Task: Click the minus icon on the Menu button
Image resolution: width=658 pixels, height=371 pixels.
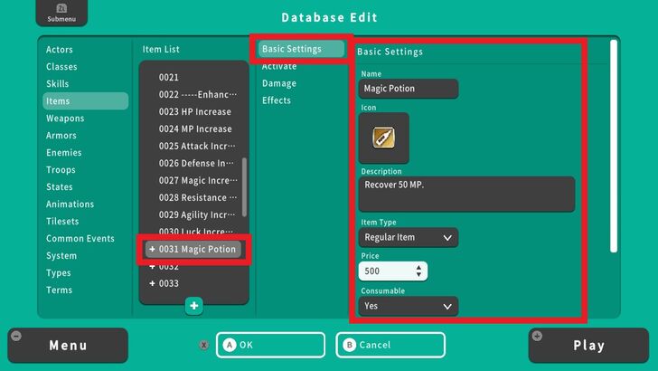Action: point(15,337)
